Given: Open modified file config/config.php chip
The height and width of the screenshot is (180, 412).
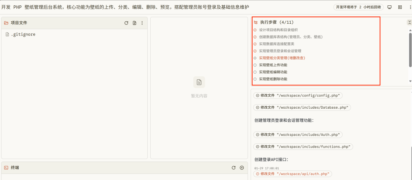Looking at the screenshot, I should click(298, 95).
